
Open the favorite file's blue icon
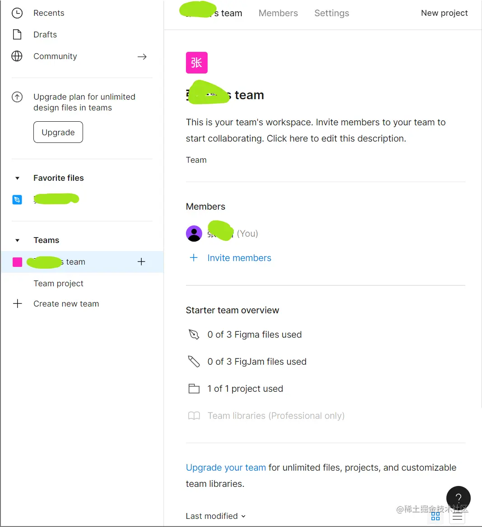(17, 199)
